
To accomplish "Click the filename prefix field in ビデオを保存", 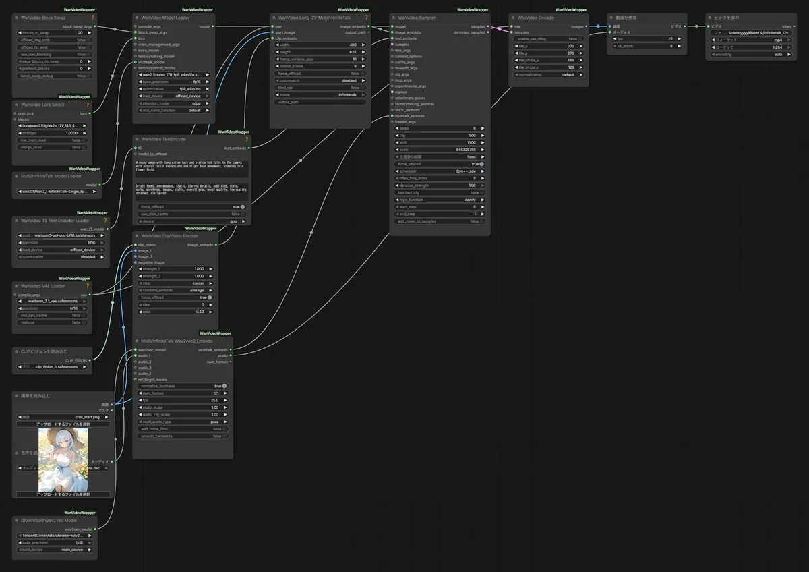I will [752, 32].
